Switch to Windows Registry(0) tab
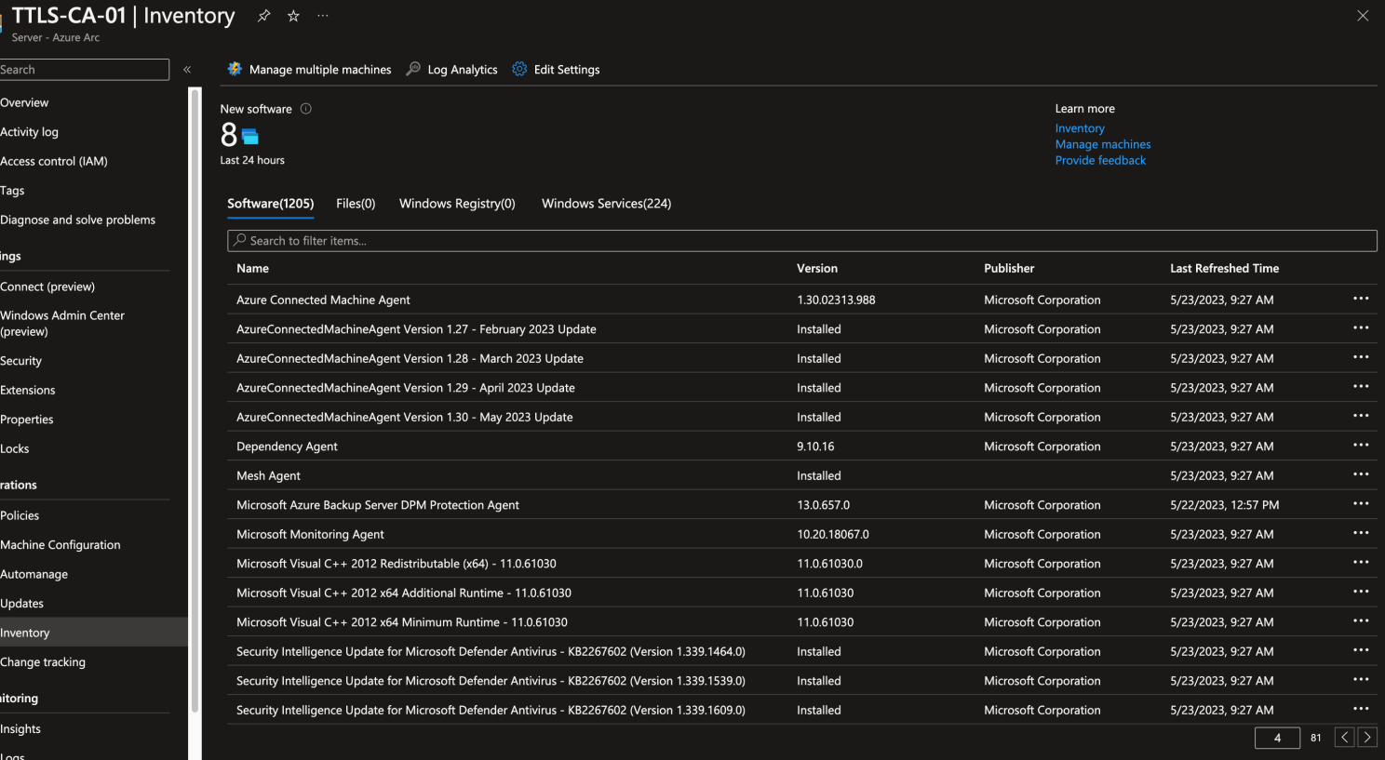The width and height of the screenshot is (1385, 760). (x=457, y=204)
